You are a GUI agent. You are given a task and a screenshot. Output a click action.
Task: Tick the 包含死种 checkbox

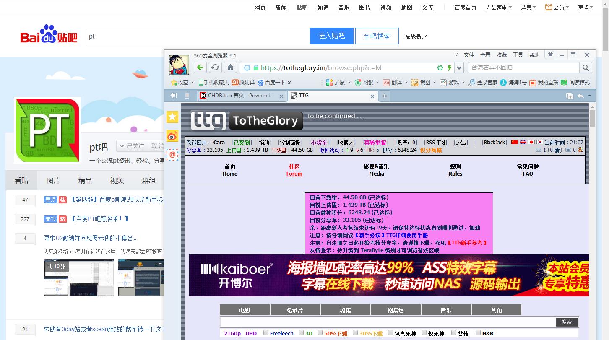pyautogui.click(x=390, y=333)
